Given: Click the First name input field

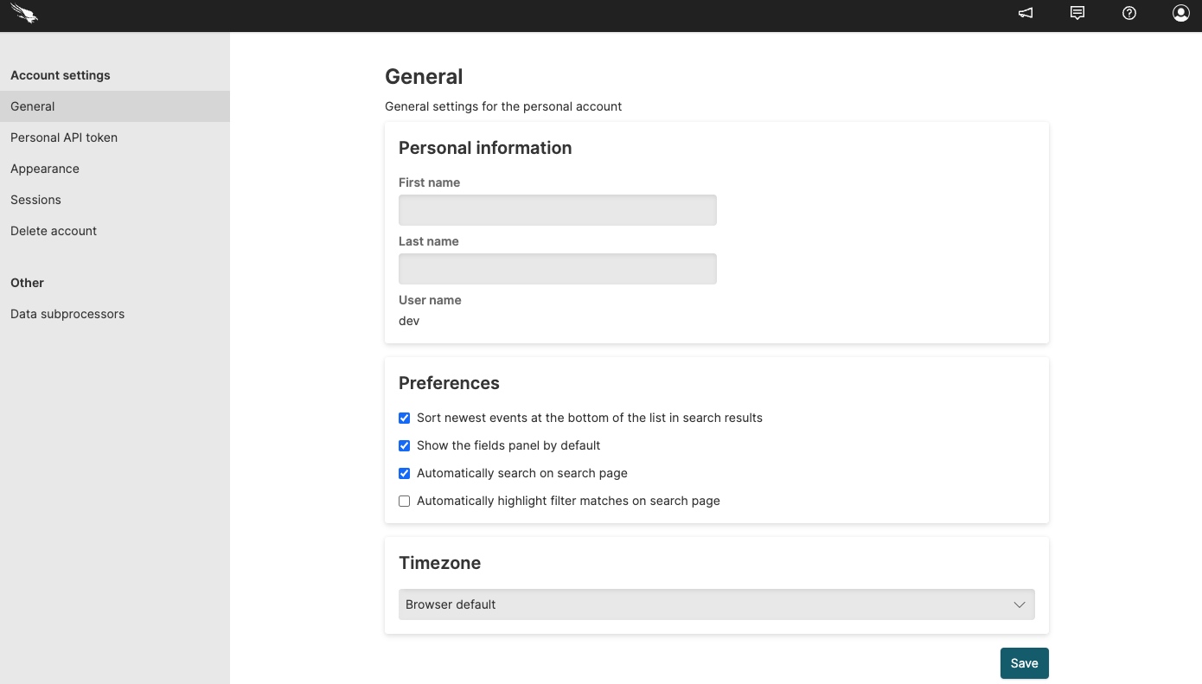Looking at the screenshot, I should [x=557, y=210].
